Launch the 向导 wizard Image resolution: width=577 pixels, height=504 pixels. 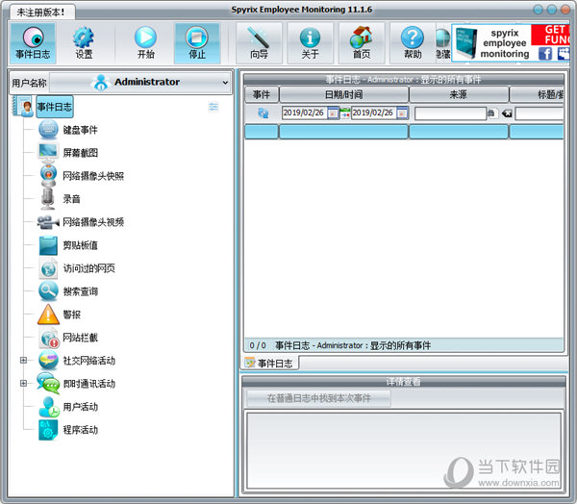(259, 43)
